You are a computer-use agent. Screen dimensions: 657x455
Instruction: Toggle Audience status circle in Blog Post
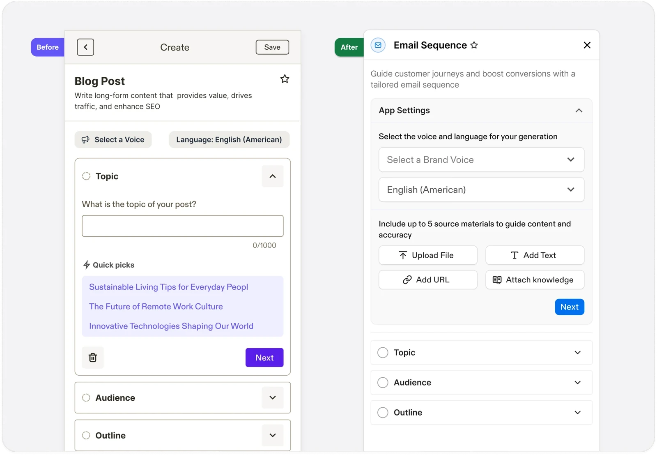(x=86, y=398)
